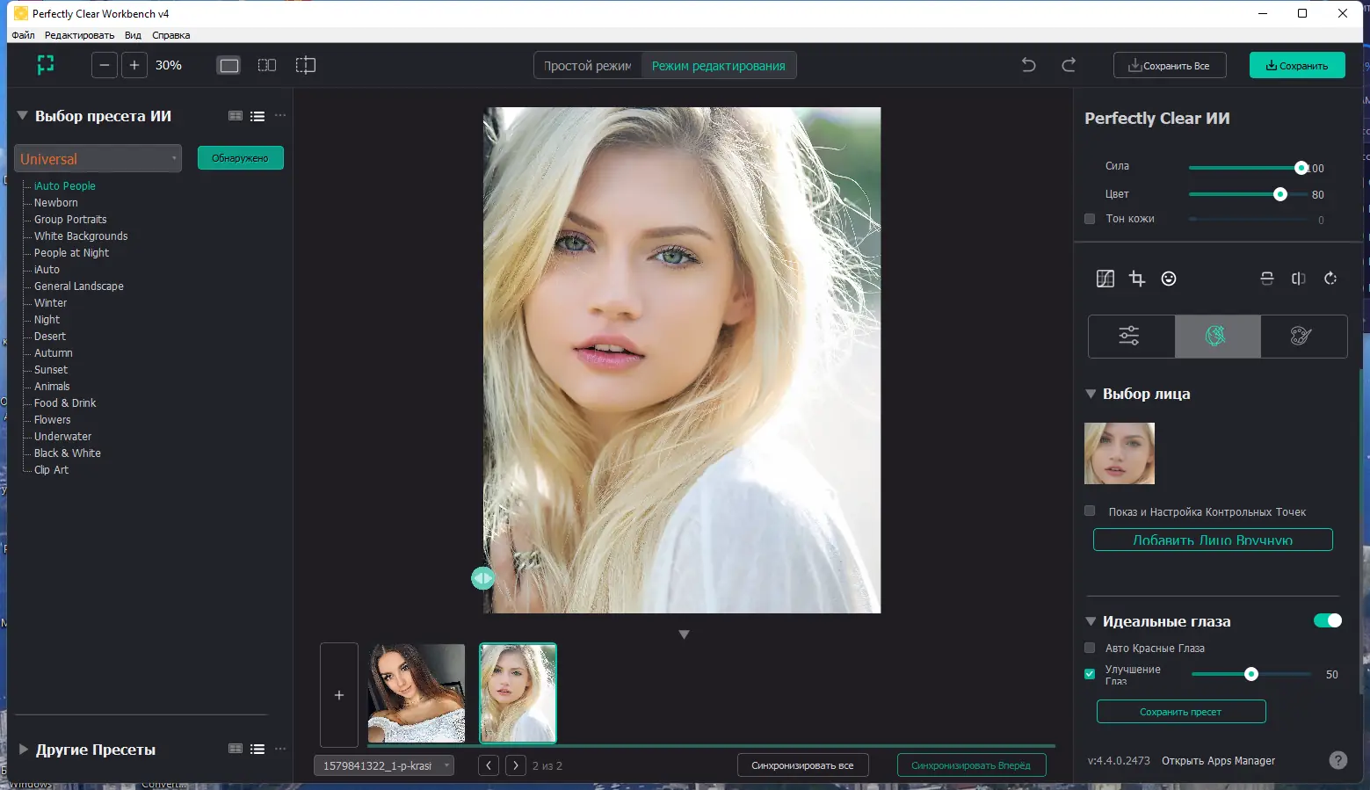Open the Файл menu

(24, 35)
